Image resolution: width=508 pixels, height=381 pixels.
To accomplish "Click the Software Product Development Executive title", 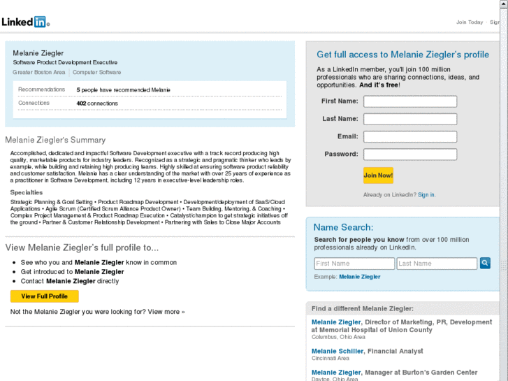I will coord(65,62).
